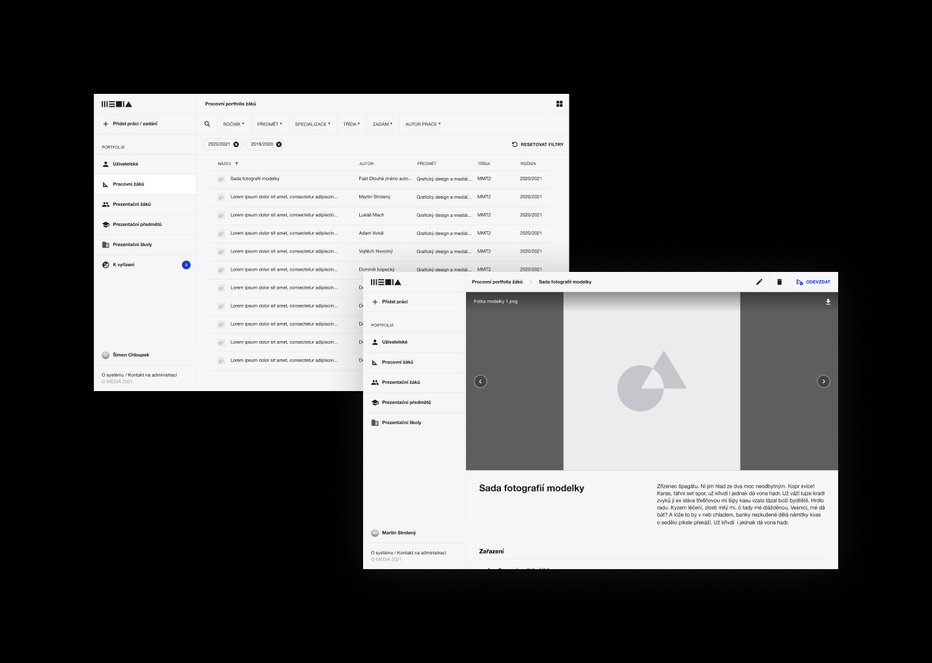Open Sada fotografií modelky table row
Image resolution: width=932 pixels, height=663 pixels.
(255, 179)
